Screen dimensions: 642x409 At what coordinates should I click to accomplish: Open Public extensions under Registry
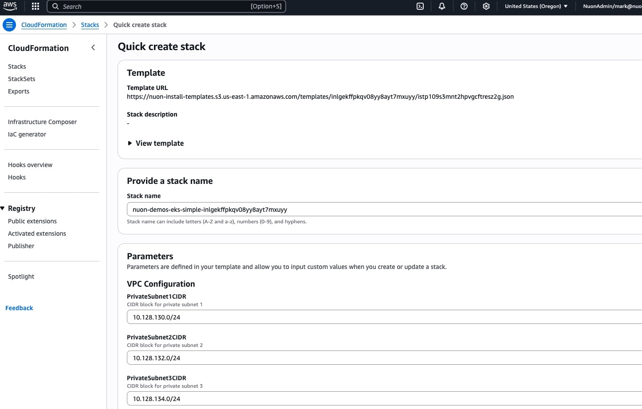(x=32, y=221)
